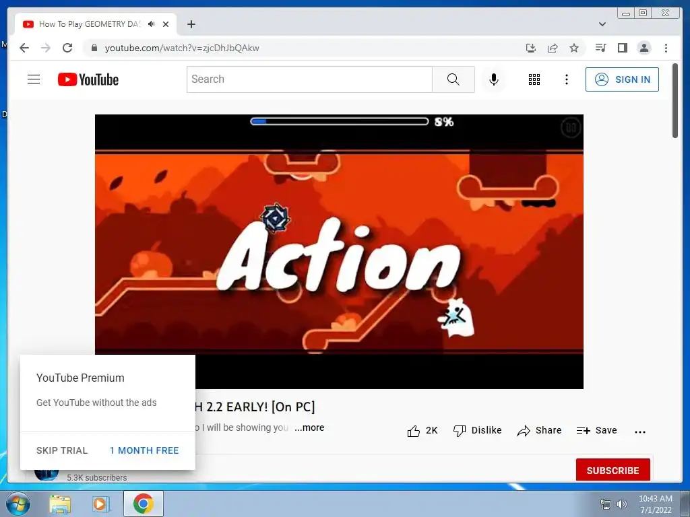The image size is (690, 517).
Task: Click the 2K like count
Action: point(432,430)
